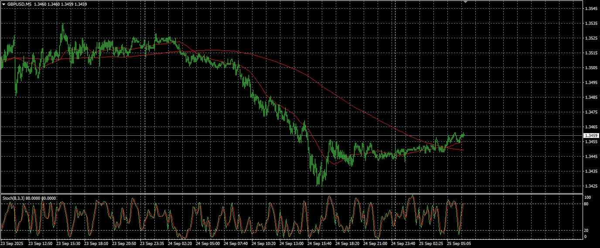This screenshot has width=600, height=248.
Task: Click the current price tag 1.3459
Action: 591,136
